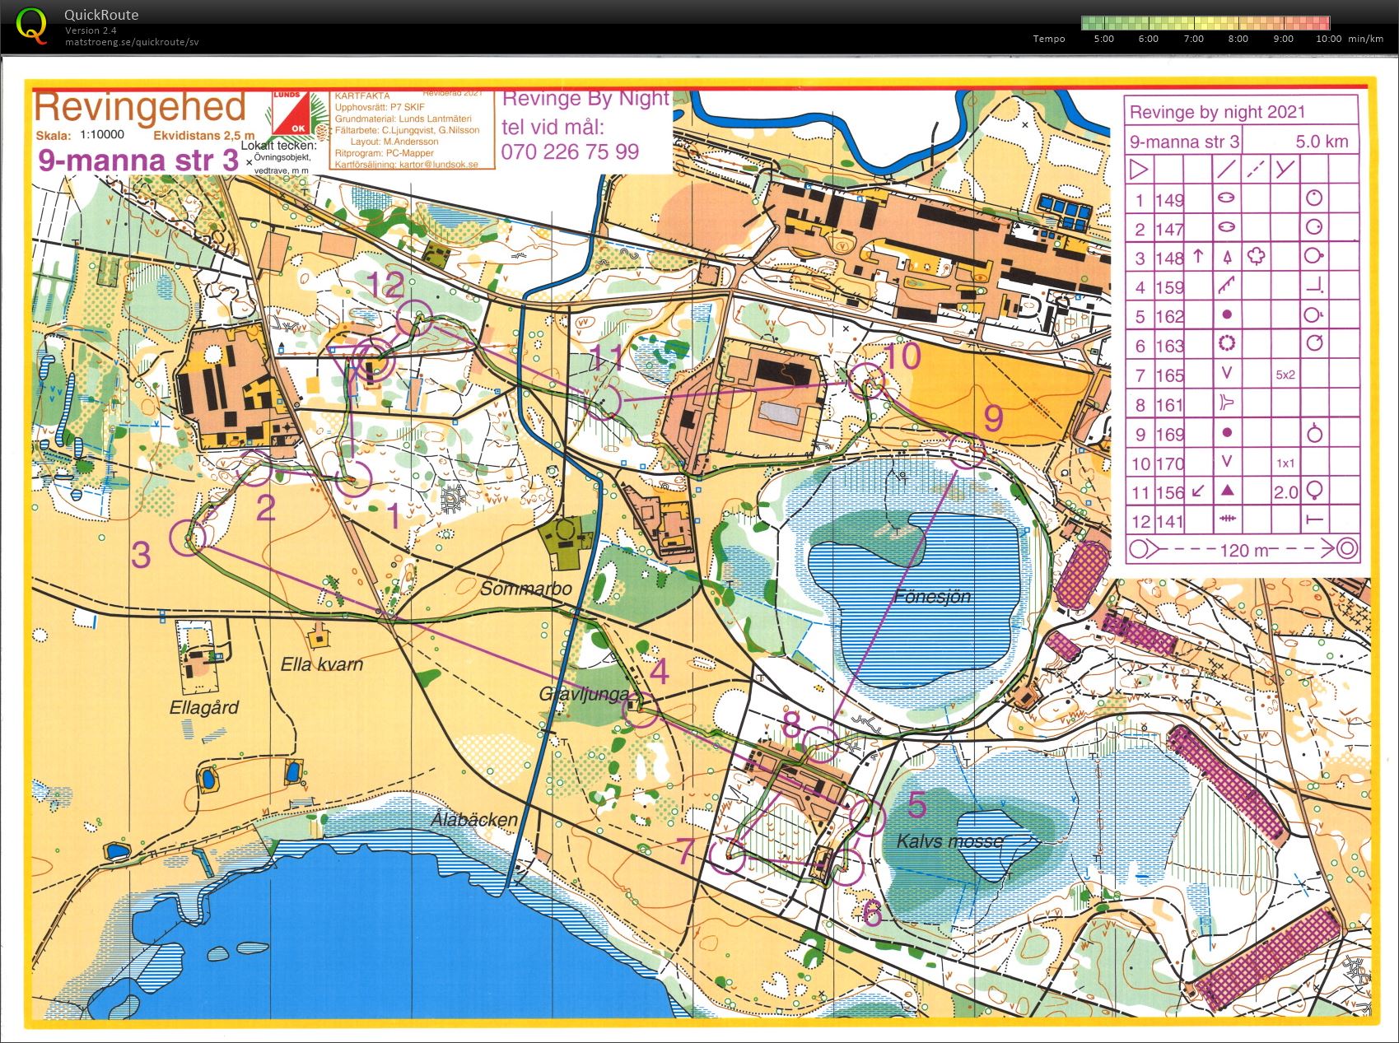Click the Revingehed map title
The height and width of the screenshot is (1043, 1399).
tap(140, 109)
